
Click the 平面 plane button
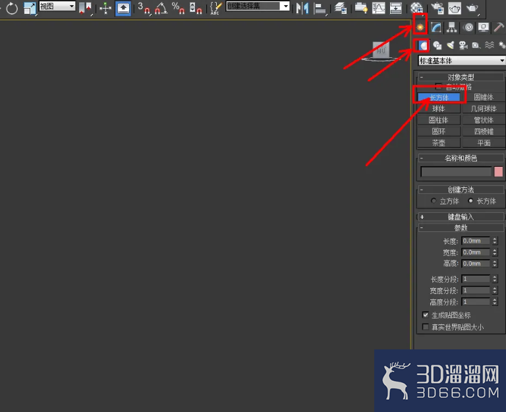(484, 142)
